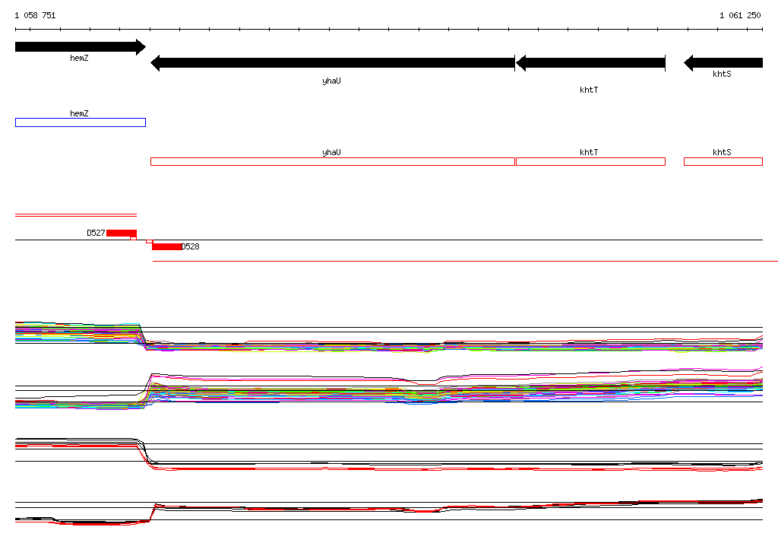Click the D527 red filled feature block

click(122, 233)
